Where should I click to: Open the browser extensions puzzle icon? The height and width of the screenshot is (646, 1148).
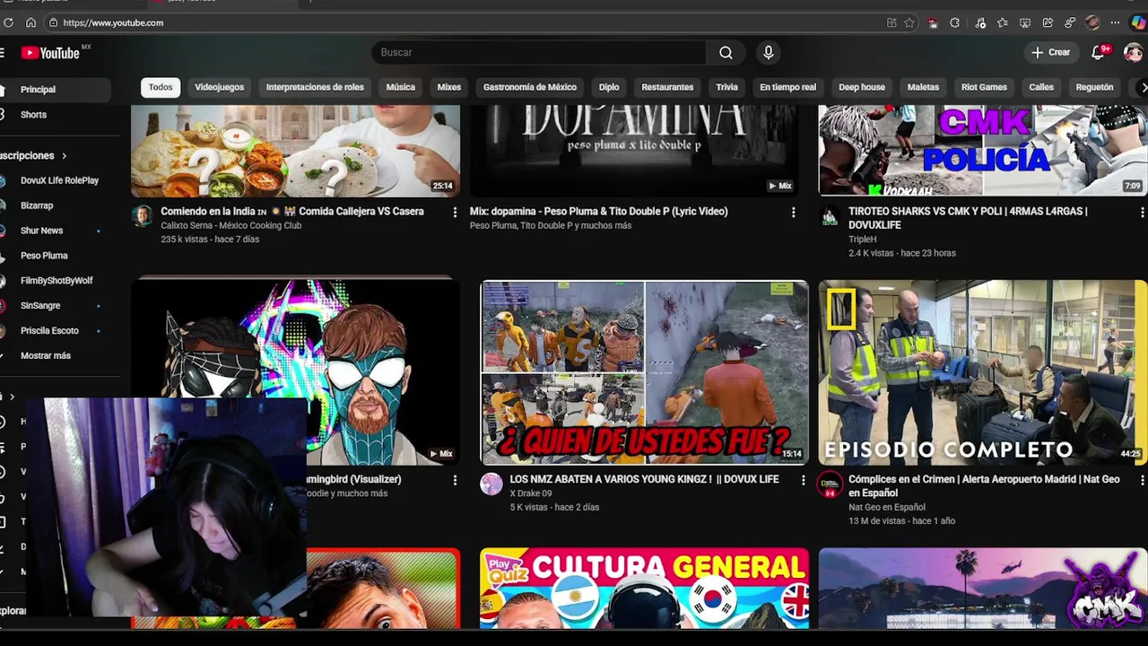point(954,22)
